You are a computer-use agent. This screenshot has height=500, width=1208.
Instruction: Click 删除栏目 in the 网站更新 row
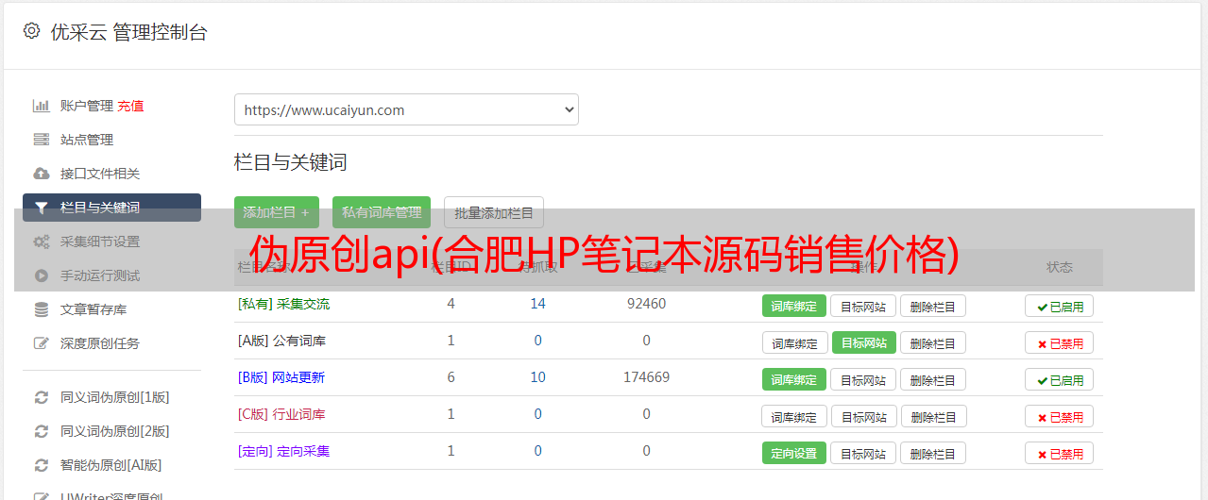[x=933, y=379]
